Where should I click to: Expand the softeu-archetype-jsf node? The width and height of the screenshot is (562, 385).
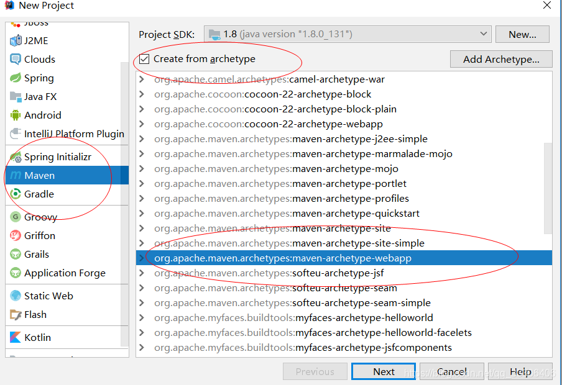pos(142,273)
